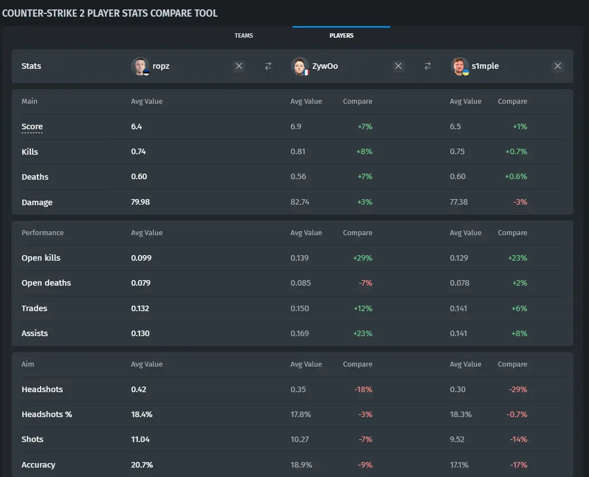Click ZywOo's Damage value 82.74
Screen dimensions: 589x477
pos(300,202)
